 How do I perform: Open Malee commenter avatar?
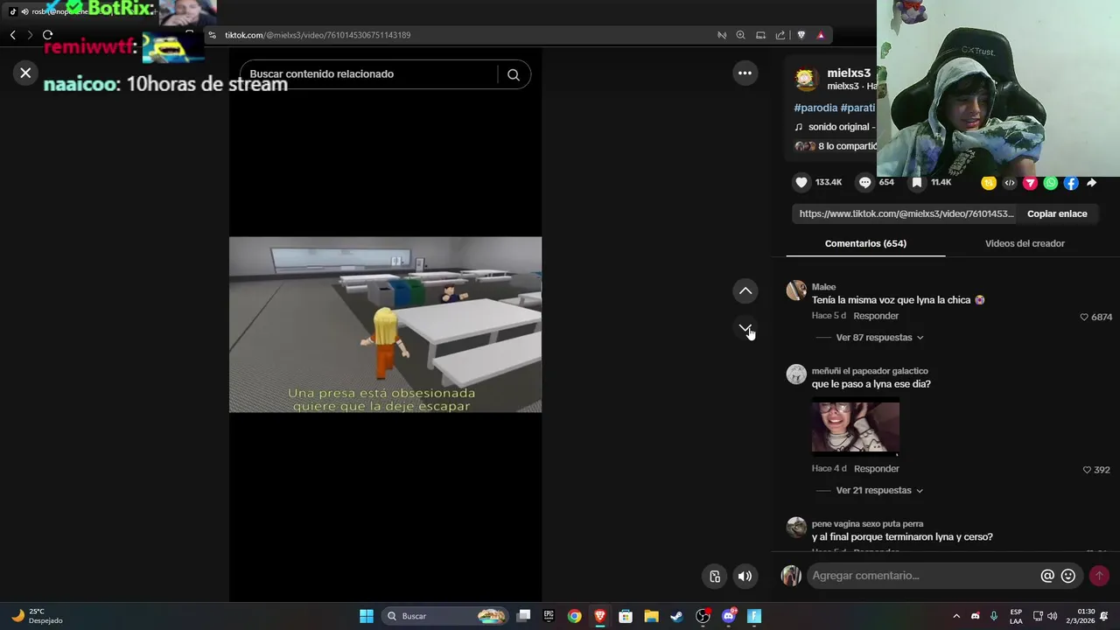pos(796,290)
